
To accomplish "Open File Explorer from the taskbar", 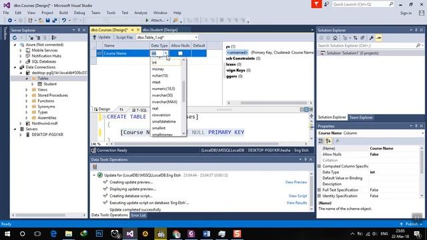I will (x=69, y=234).
